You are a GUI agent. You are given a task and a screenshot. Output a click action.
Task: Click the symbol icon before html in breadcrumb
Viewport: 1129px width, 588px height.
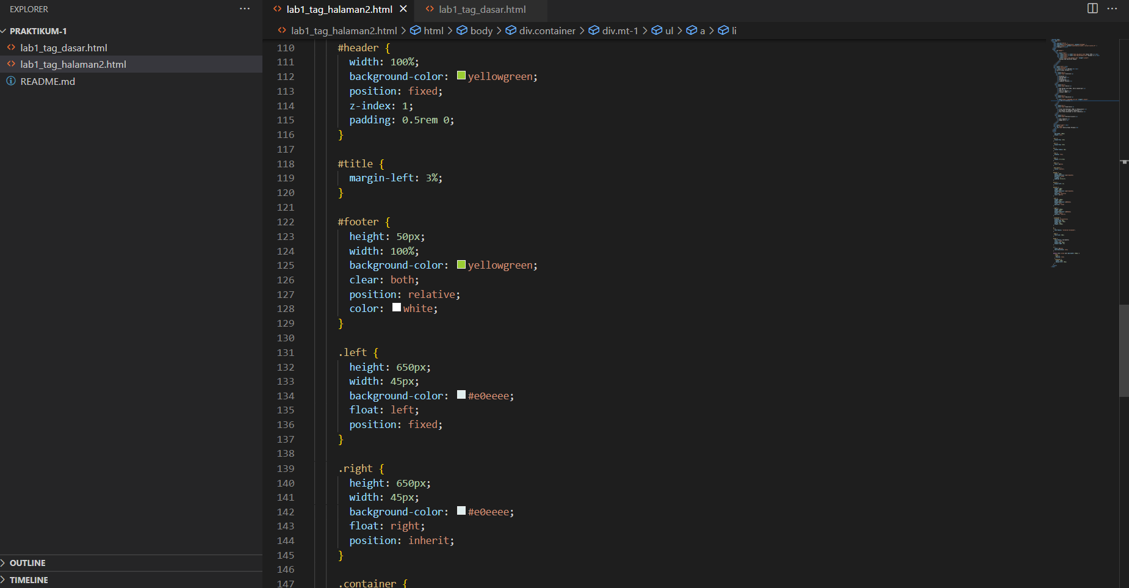[x=416, y=30]
